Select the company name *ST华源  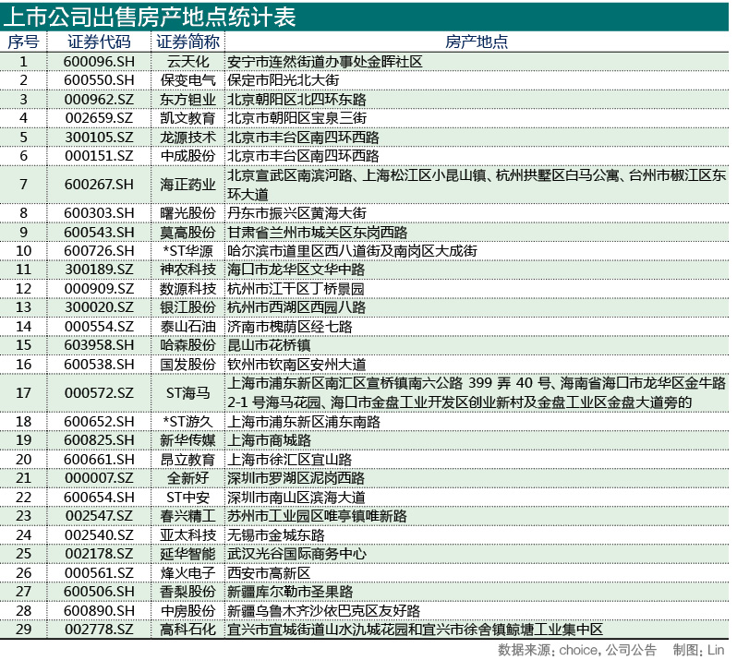pyautogui.click(x=188, y=251)
